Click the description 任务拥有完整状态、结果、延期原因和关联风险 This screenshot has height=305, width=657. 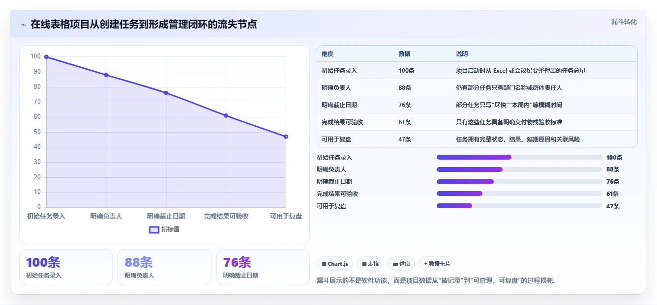(518, 139)
